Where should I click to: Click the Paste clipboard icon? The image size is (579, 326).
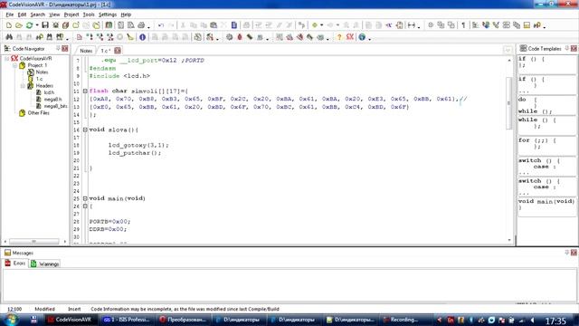(214, 25)
